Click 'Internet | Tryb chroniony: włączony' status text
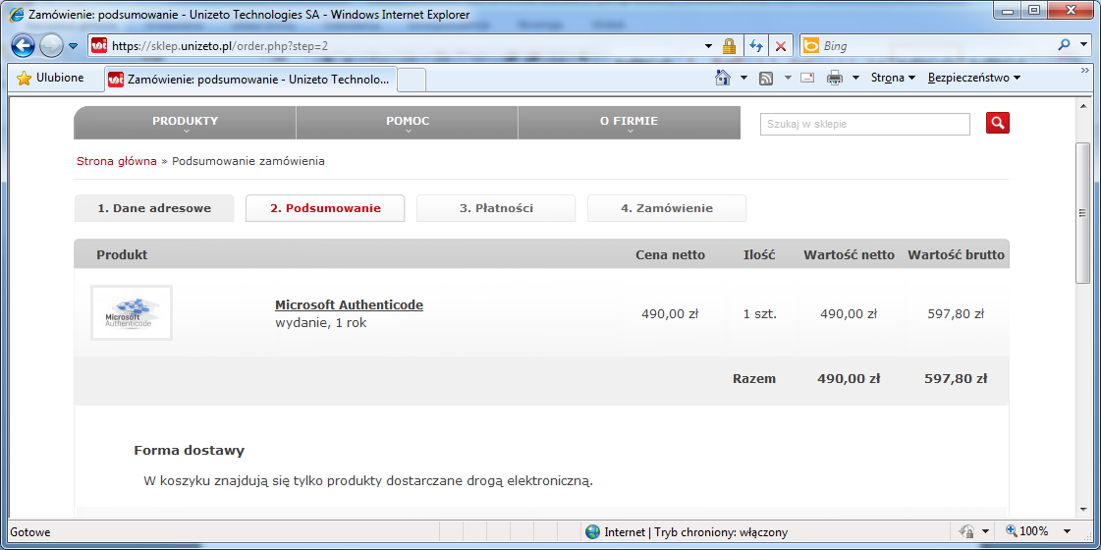Screen dimensions: 1101x550 695,531
